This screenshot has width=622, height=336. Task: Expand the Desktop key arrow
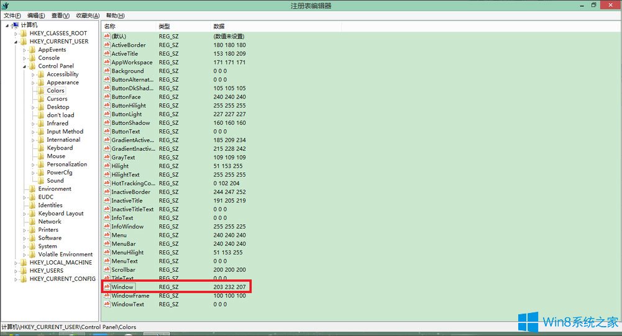34,107
